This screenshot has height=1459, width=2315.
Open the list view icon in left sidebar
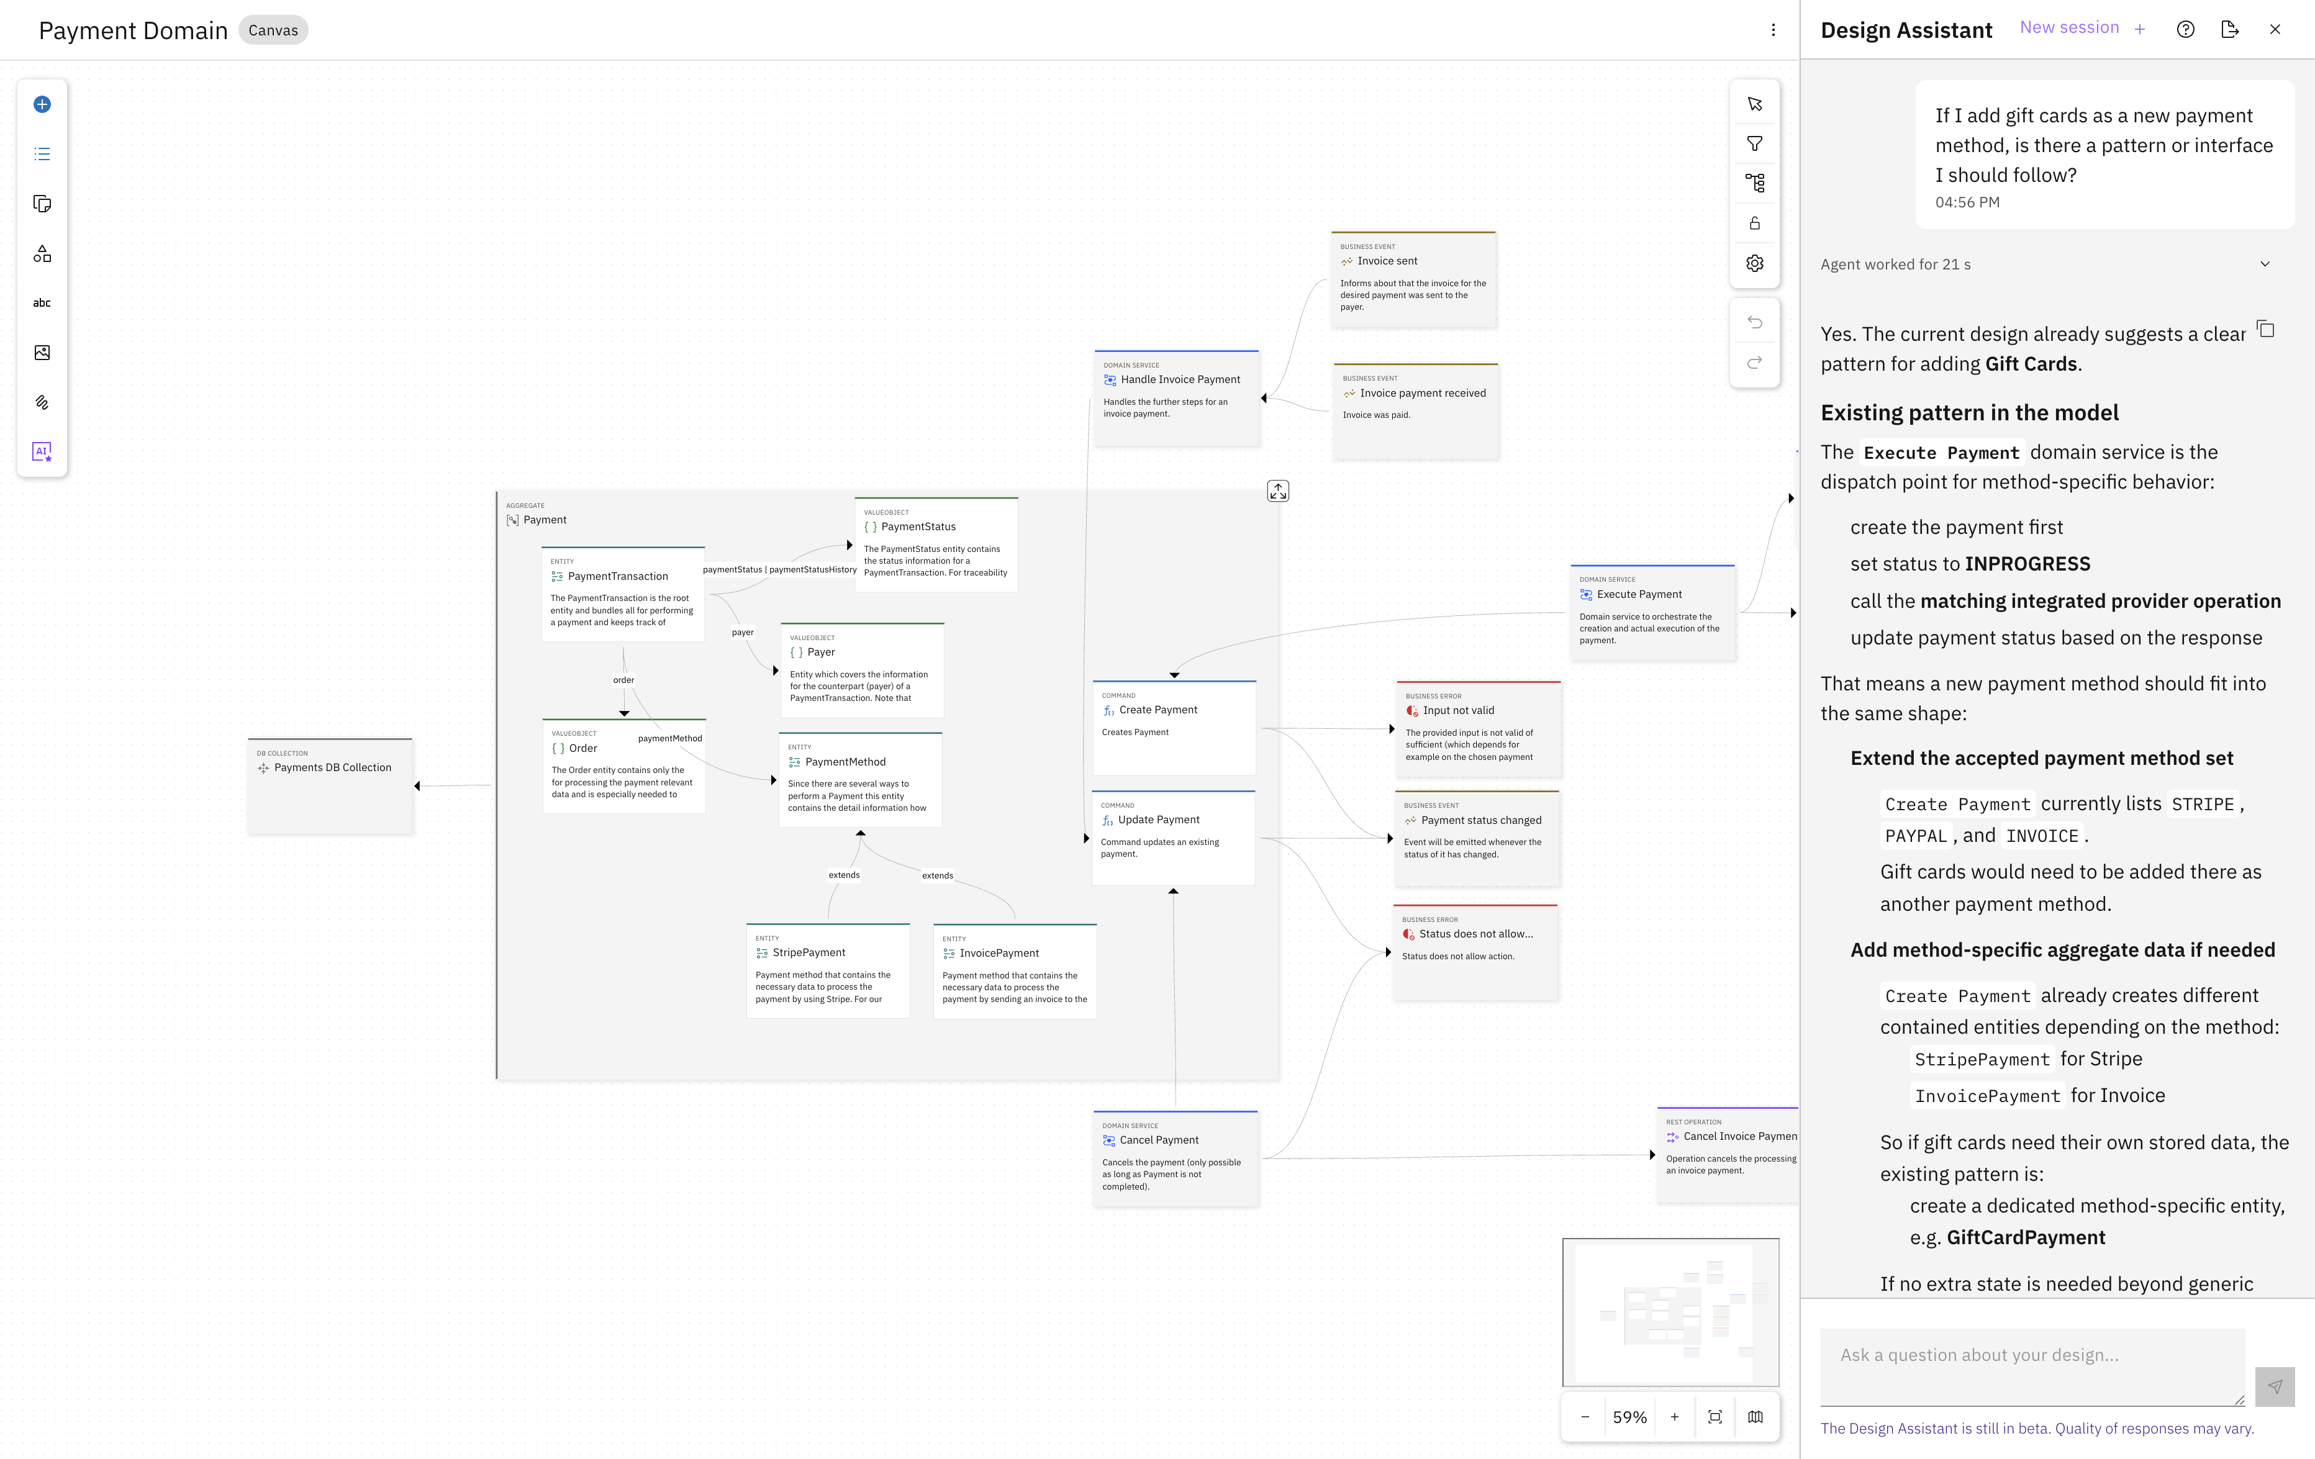point(42,154)
